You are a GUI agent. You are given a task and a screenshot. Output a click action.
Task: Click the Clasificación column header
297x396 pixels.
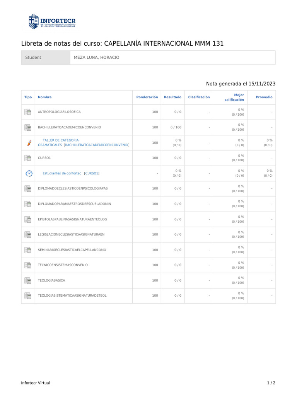199,97
